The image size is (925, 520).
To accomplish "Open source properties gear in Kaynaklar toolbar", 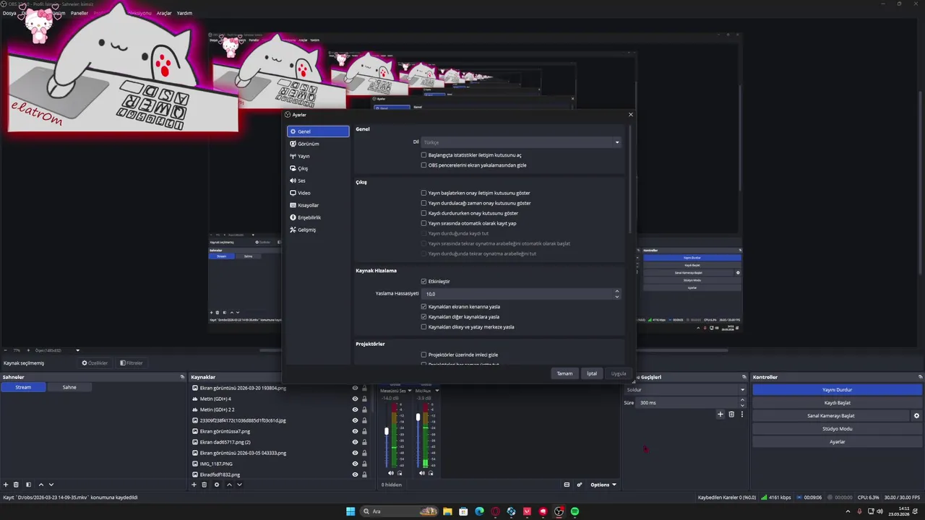I will click(217, 485).
